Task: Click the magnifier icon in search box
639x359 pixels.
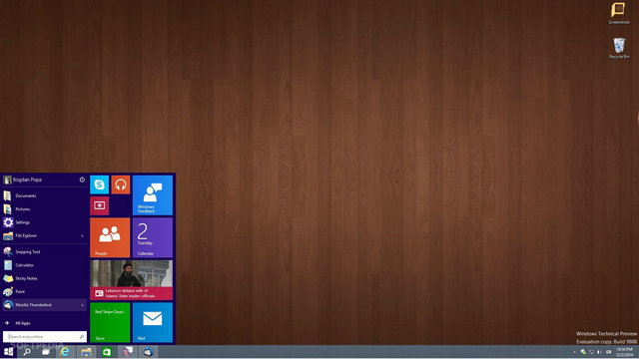Action: [82, 337]
